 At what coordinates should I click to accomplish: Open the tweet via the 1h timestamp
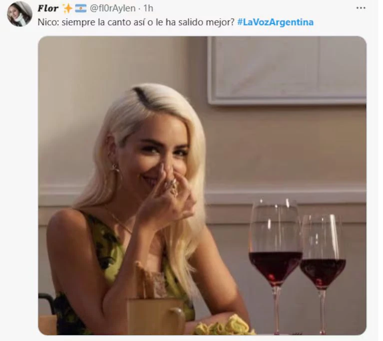(148, 8)
